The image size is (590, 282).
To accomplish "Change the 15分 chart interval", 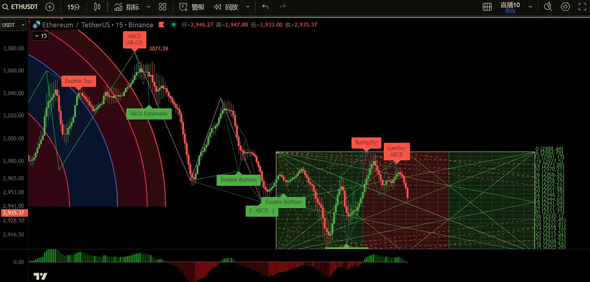I will click(x=74, y=7).
